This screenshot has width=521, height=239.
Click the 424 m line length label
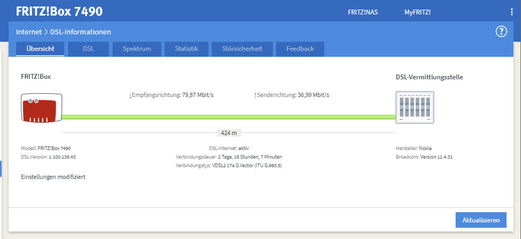229,133
